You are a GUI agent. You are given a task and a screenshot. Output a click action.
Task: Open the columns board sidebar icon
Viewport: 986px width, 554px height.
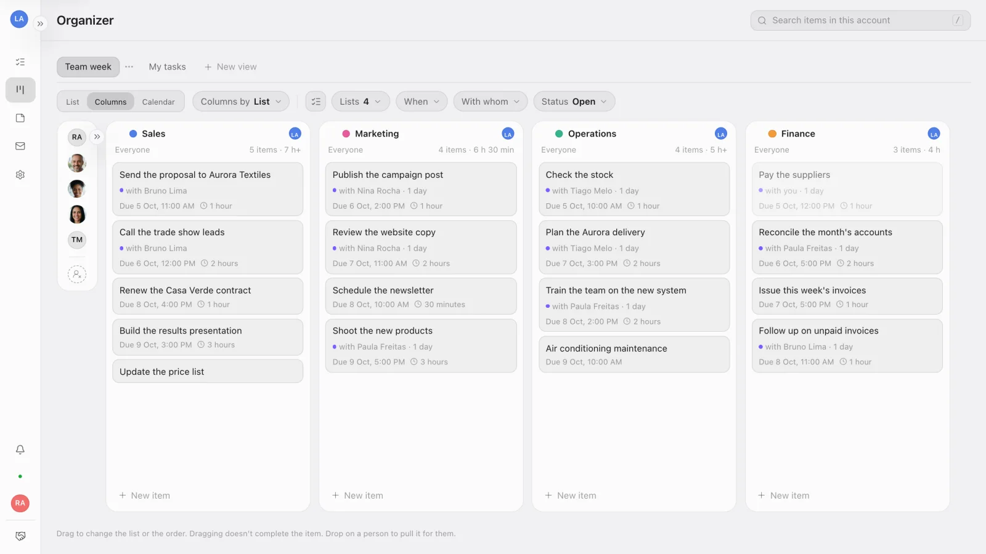click(x=20, y=90)
